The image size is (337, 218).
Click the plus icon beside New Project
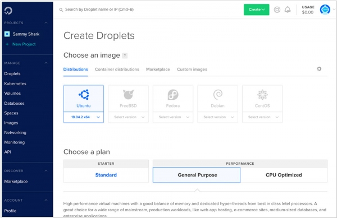tap(7, 44)
